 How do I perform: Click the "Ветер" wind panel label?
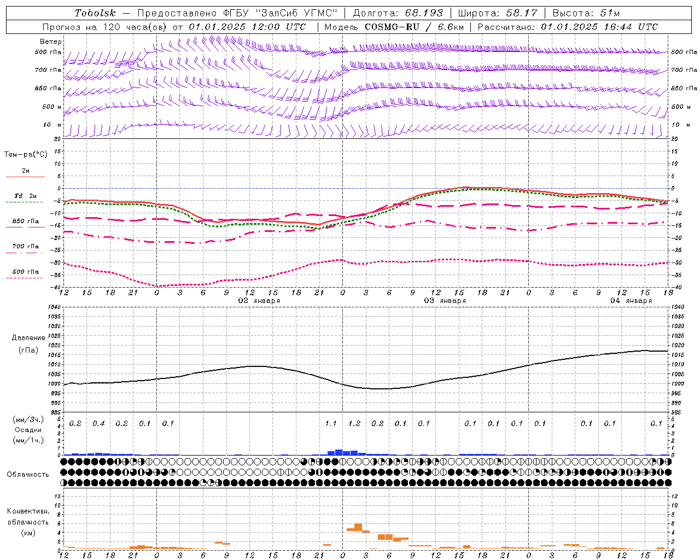(51, 42)
